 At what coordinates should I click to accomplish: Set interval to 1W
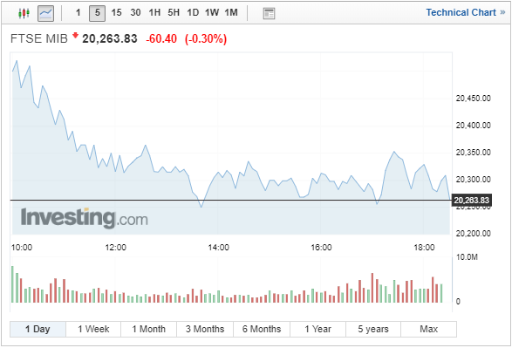pos(212,13)
